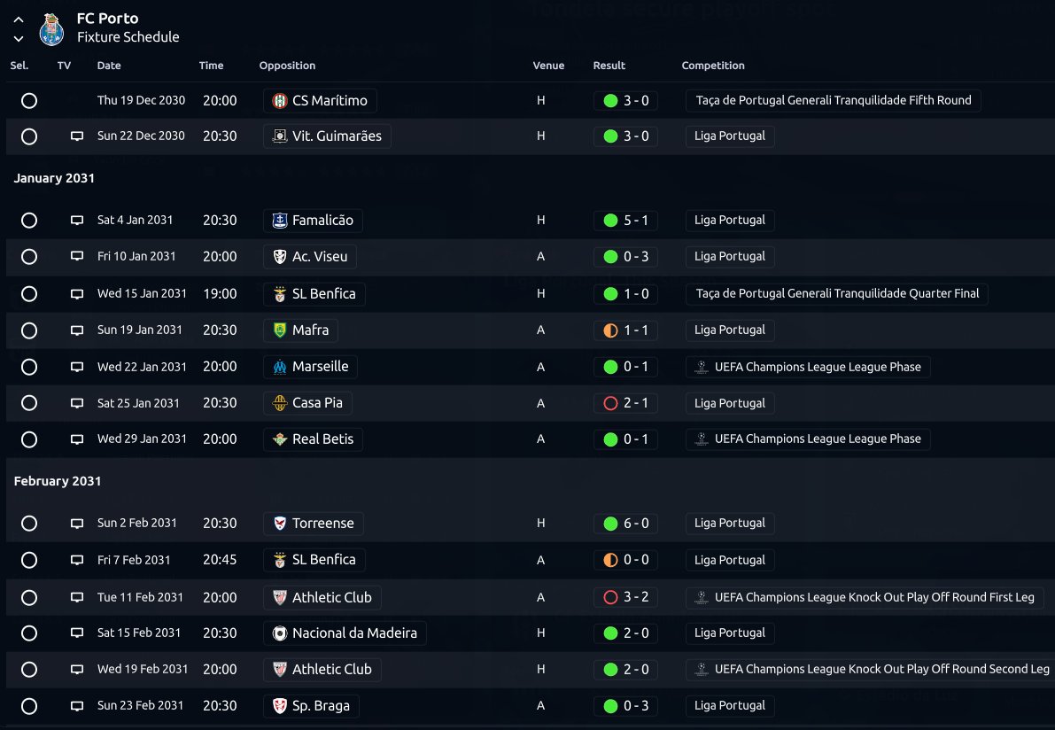Click the down chevron beside FC Porto
The height and width of the screenshot is (730, 1055).
pyautogui.click(x=19, y=39)
